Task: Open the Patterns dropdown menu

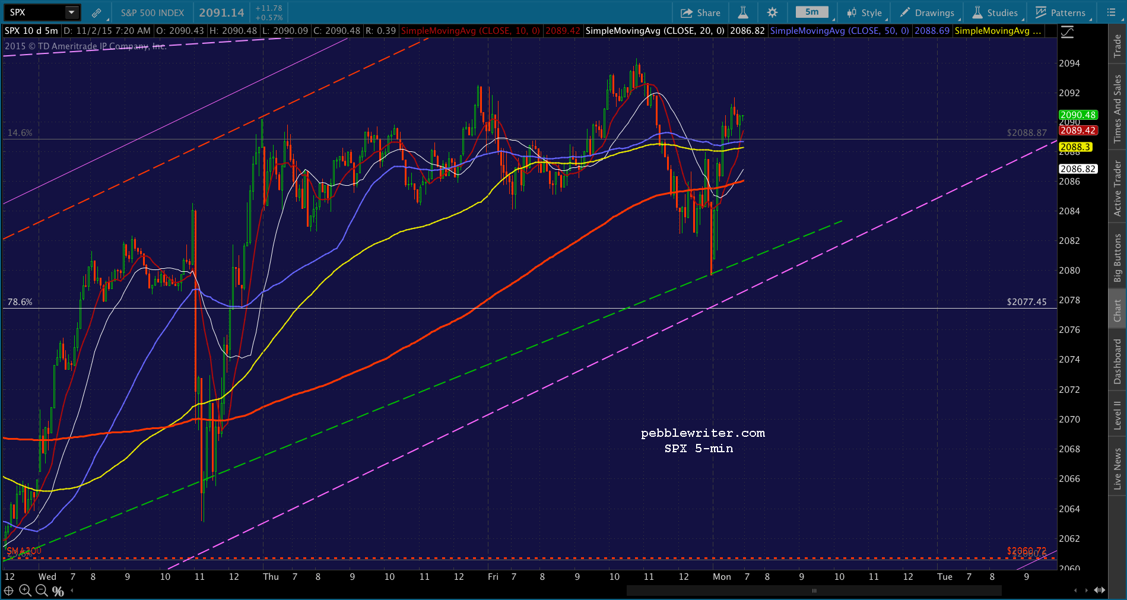Action: [x=1062, y=12]
